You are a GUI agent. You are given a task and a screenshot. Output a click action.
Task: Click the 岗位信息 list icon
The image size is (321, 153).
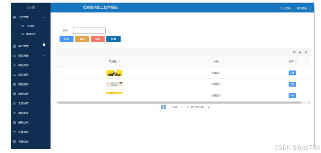[14, 75]
